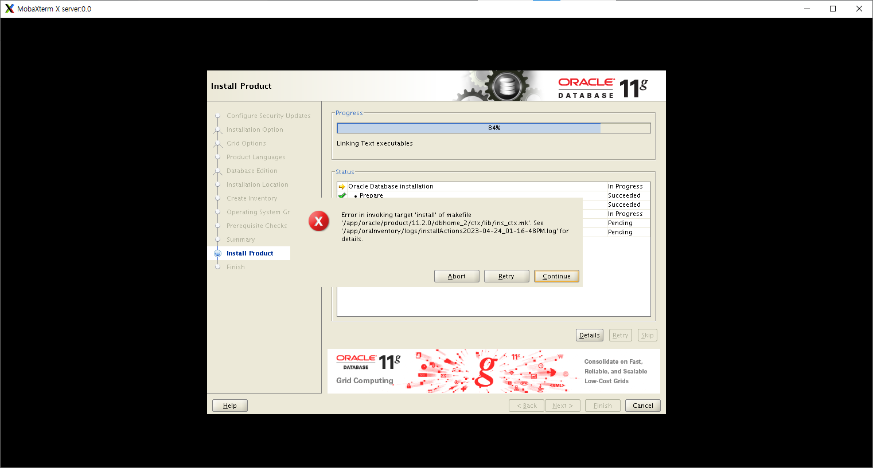The height and width of the screenshot is (468, 873).
Task: Select Finish step in sidebar
Action: pos(236,267)
